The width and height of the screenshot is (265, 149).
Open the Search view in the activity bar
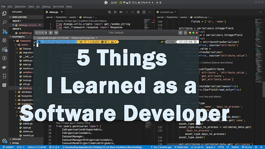(x=4, y=22)
